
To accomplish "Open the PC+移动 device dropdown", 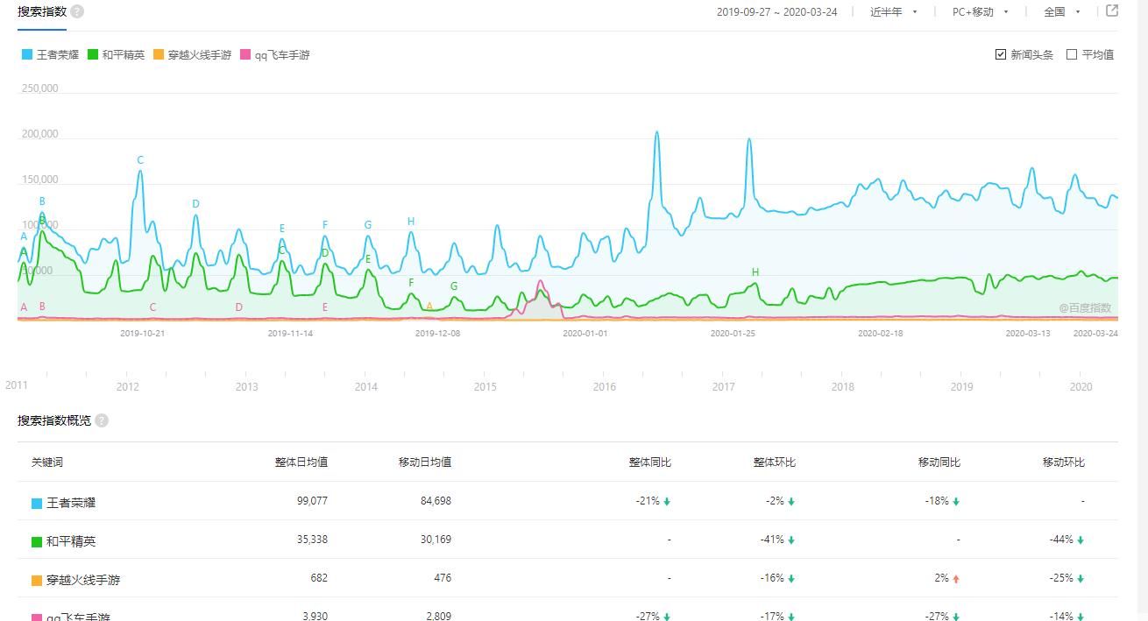I will tap(981, 12).
